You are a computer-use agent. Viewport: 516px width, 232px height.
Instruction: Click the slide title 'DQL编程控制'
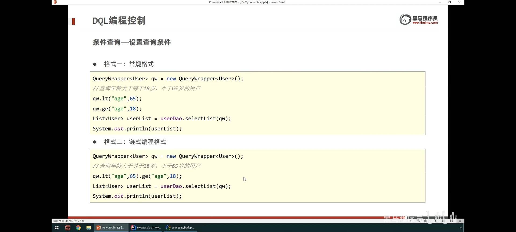pos(119,21)
